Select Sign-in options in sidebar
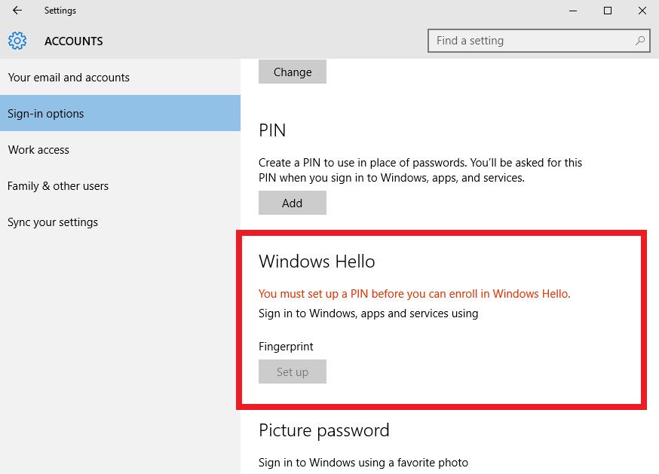The image size is (659, 474). [x=120, y=113]
